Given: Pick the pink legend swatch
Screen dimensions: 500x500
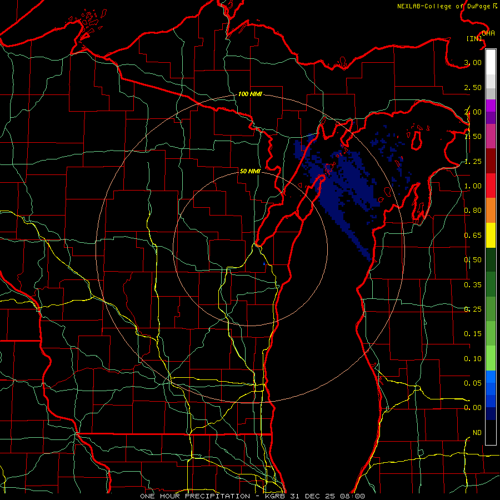Looking at the screenshot, I should pos(491,137).
